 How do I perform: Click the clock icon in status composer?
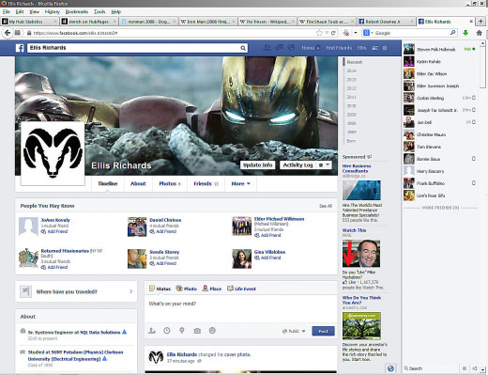[x=167, y=331]
